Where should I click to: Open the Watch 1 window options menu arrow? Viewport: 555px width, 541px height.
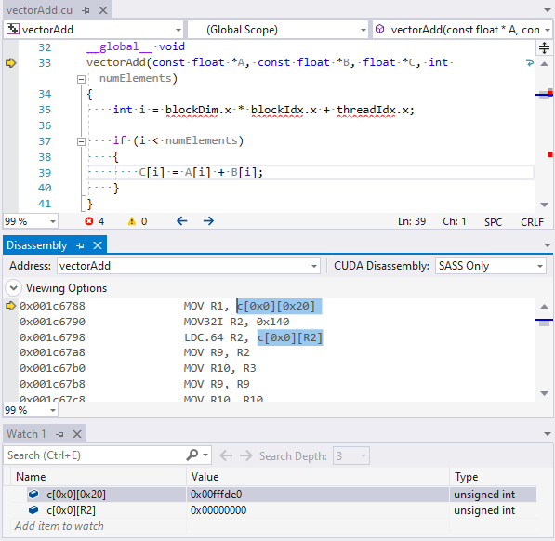pyautogui.click(x=548, y=434)
